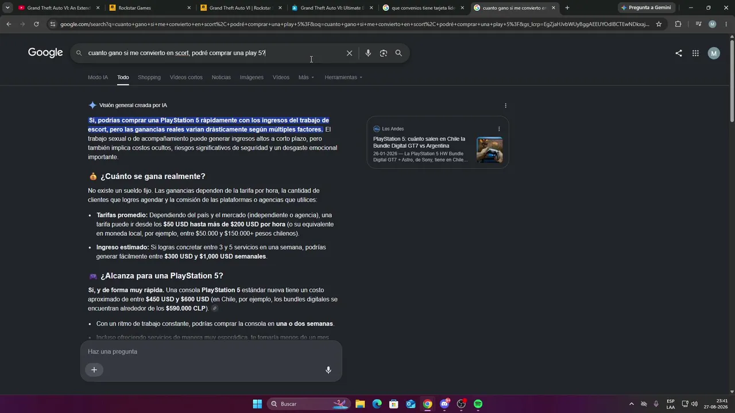Open Chrome profile avatar in toolbar
This screenshot has width=735, height=413.
click(x=713, y=24)
